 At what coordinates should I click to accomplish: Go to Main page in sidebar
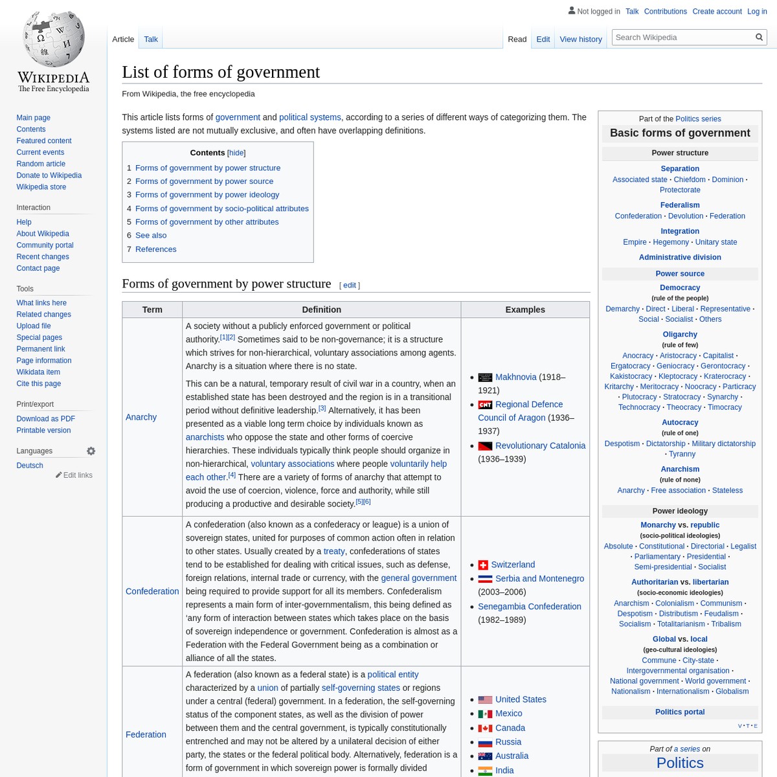point(33,118)
